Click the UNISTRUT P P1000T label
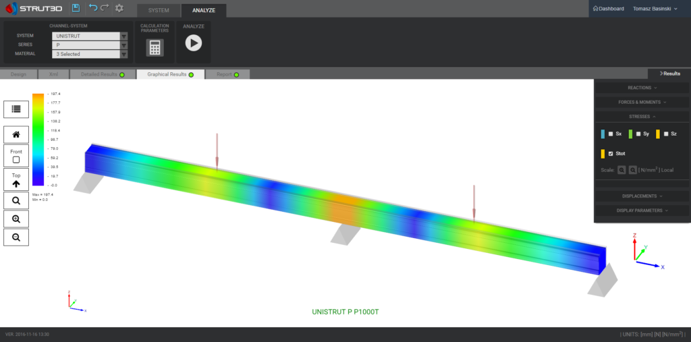Viewport: 691px width, 342px height. (x=345, y=312)
